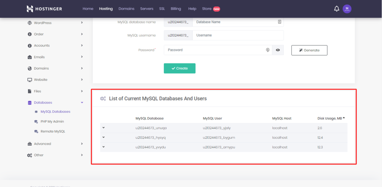Open the notifications bell

(x=337, y=9)
